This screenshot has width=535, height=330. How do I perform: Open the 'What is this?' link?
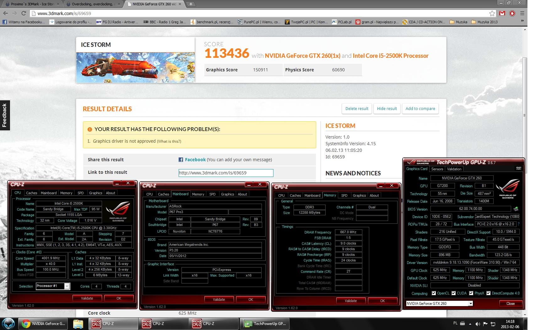click(x=169, y=141)
